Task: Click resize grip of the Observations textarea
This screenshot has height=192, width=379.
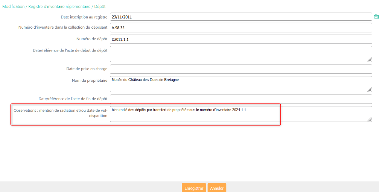Action: 370,119
